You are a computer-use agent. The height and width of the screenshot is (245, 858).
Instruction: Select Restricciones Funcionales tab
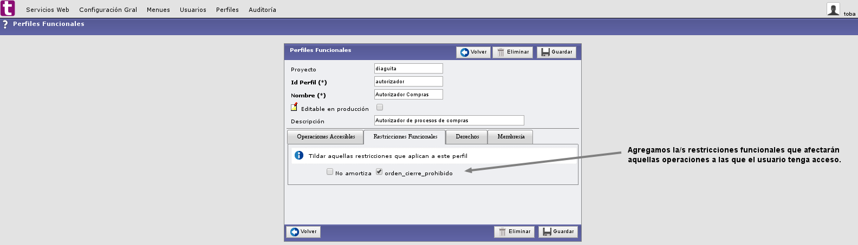tap(405, 137)
